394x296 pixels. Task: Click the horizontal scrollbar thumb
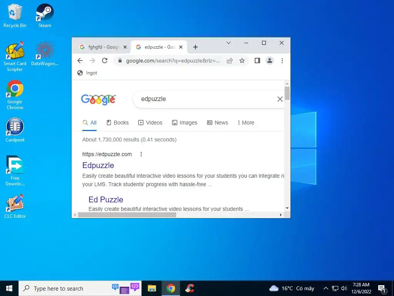(127, 215)
